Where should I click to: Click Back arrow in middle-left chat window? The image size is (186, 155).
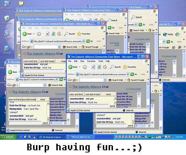[x=25, y=34]
